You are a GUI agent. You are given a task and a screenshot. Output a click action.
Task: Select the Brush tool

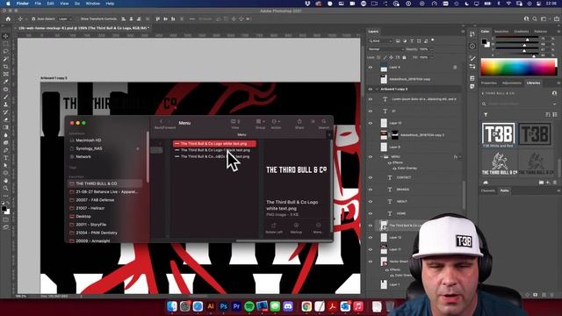6,97
